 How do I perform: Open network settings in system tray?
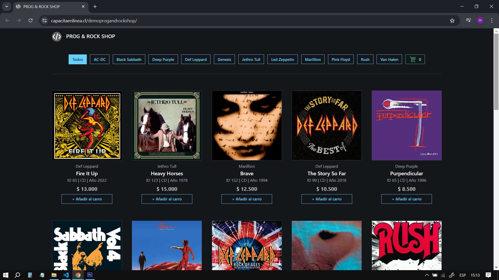click(443, 275)
